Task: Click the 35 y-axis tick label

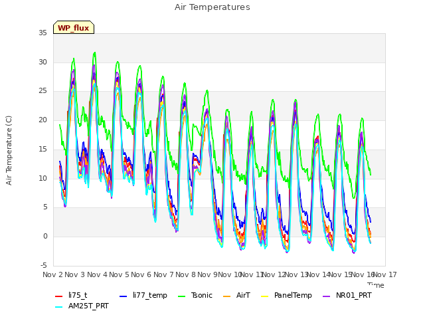Action: tap(42, 33)
